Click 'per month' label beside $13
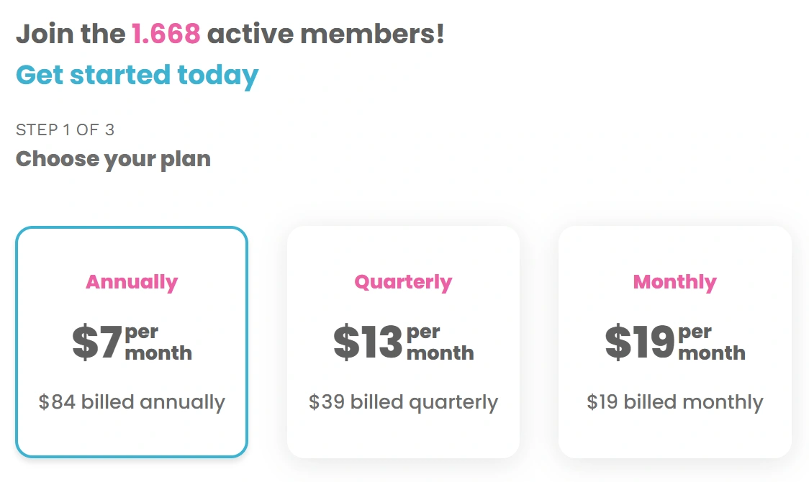 pos(440,342)
